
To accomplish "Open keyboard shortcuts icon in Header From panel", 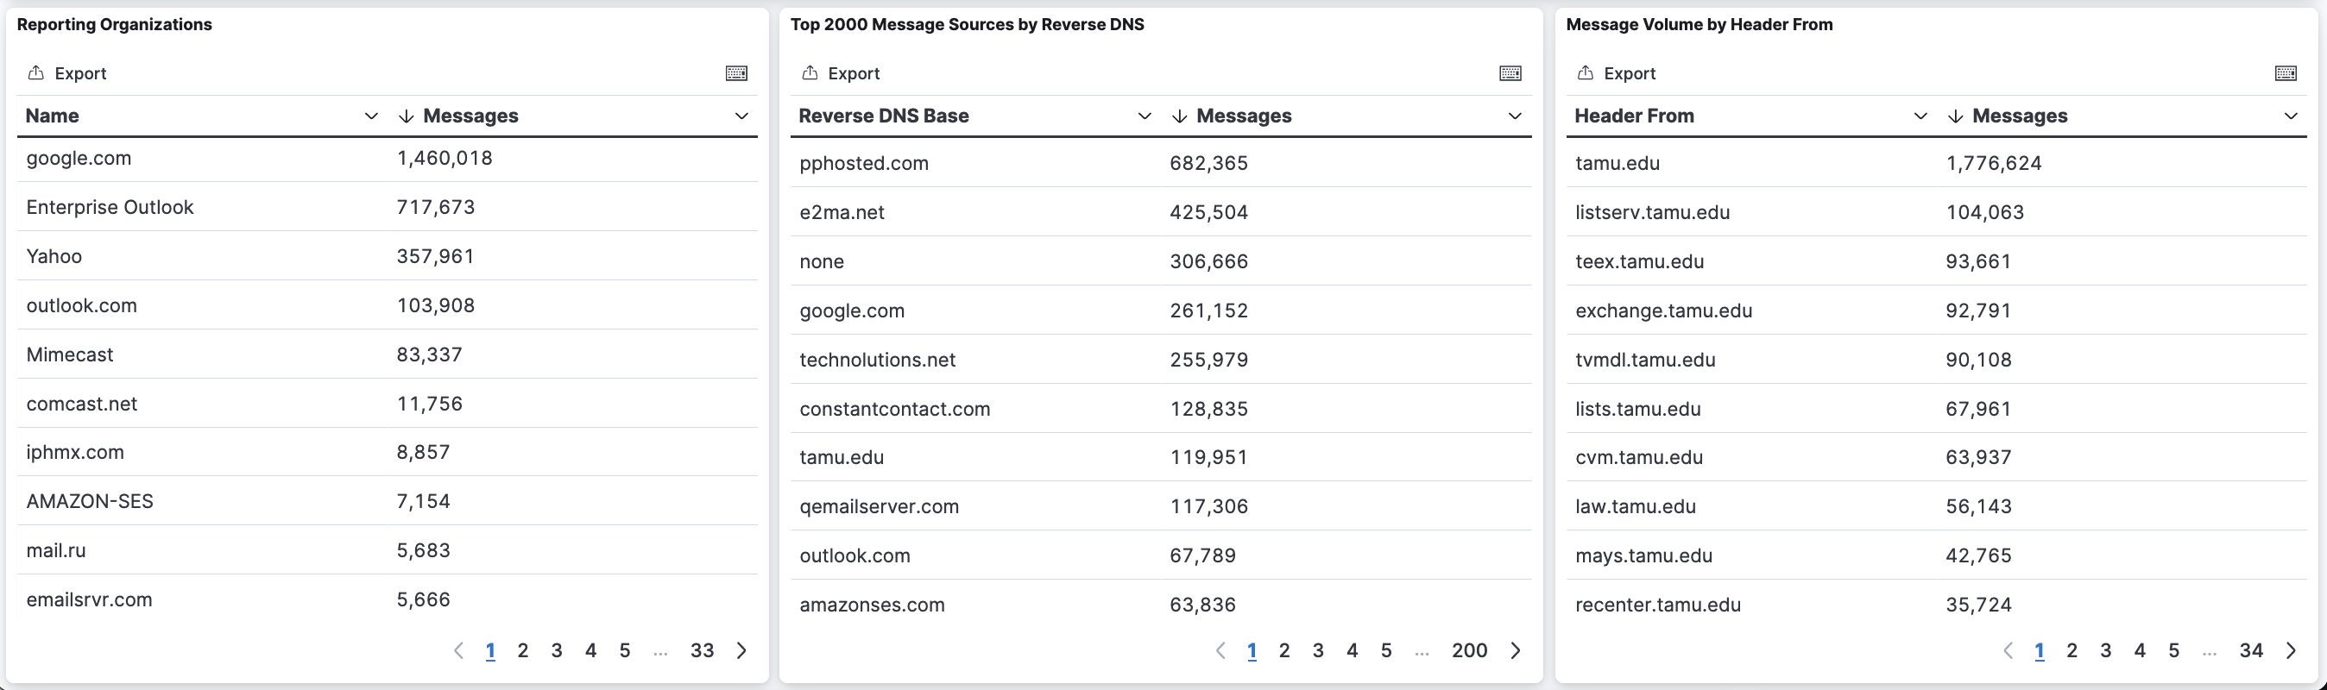I will [x=2286, y=73].
